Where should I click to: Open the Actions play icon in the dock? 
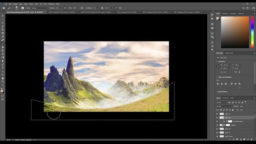coord(212,19)
